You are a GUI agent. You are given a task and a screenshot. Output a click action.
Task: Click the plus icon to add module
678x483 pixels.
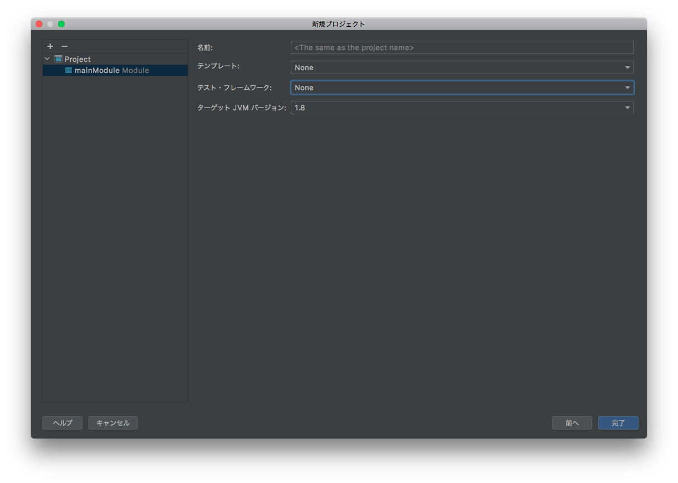point(50,46)
